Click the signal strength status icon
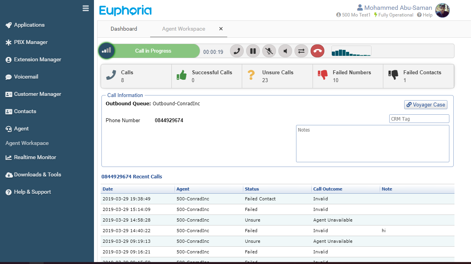This screenshot has width=471, height=264. click(107, 51)
